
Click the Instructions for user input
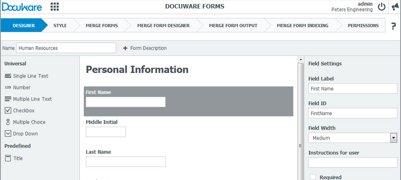coord(352,162)
